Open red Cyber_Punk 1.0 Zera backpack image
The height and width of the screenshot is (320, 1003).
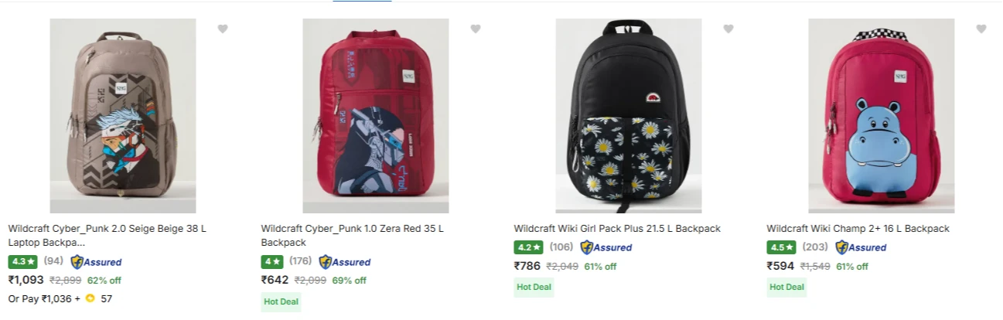tap(376, 116)
